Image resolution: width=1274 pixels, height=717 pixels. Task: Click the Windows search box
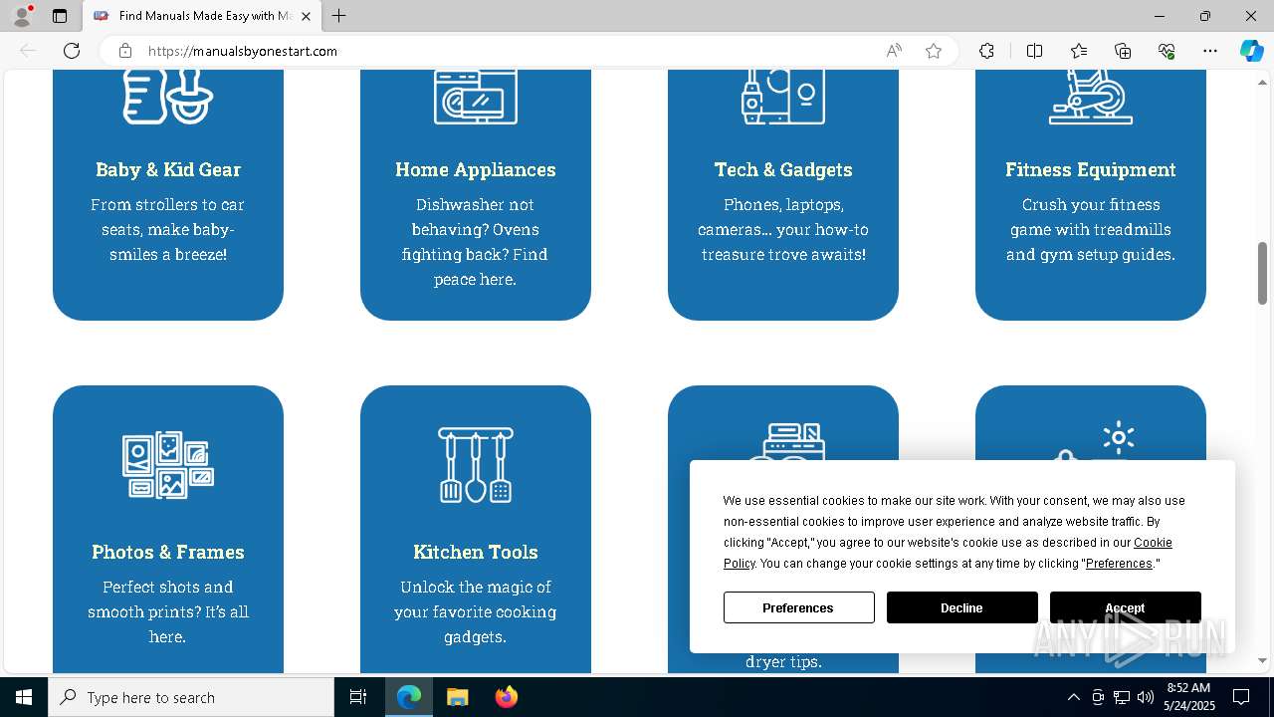pyautogui.click(x=191, y=697)
